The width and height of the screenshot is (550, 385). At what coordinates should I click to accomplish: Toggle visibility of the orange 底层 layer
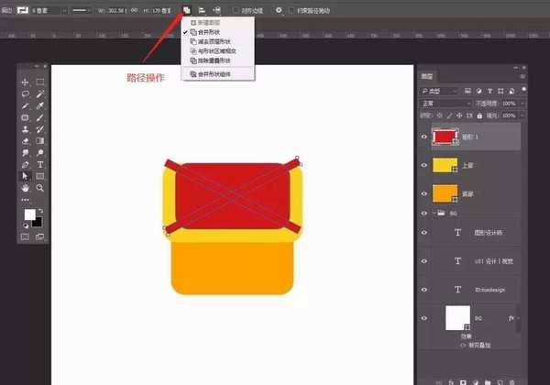(x=423, y=194)
